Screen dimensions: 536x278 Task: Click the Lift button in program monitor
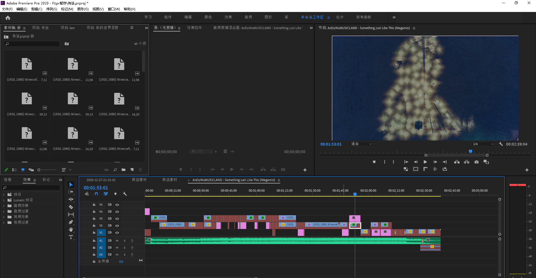coord(457,162)
